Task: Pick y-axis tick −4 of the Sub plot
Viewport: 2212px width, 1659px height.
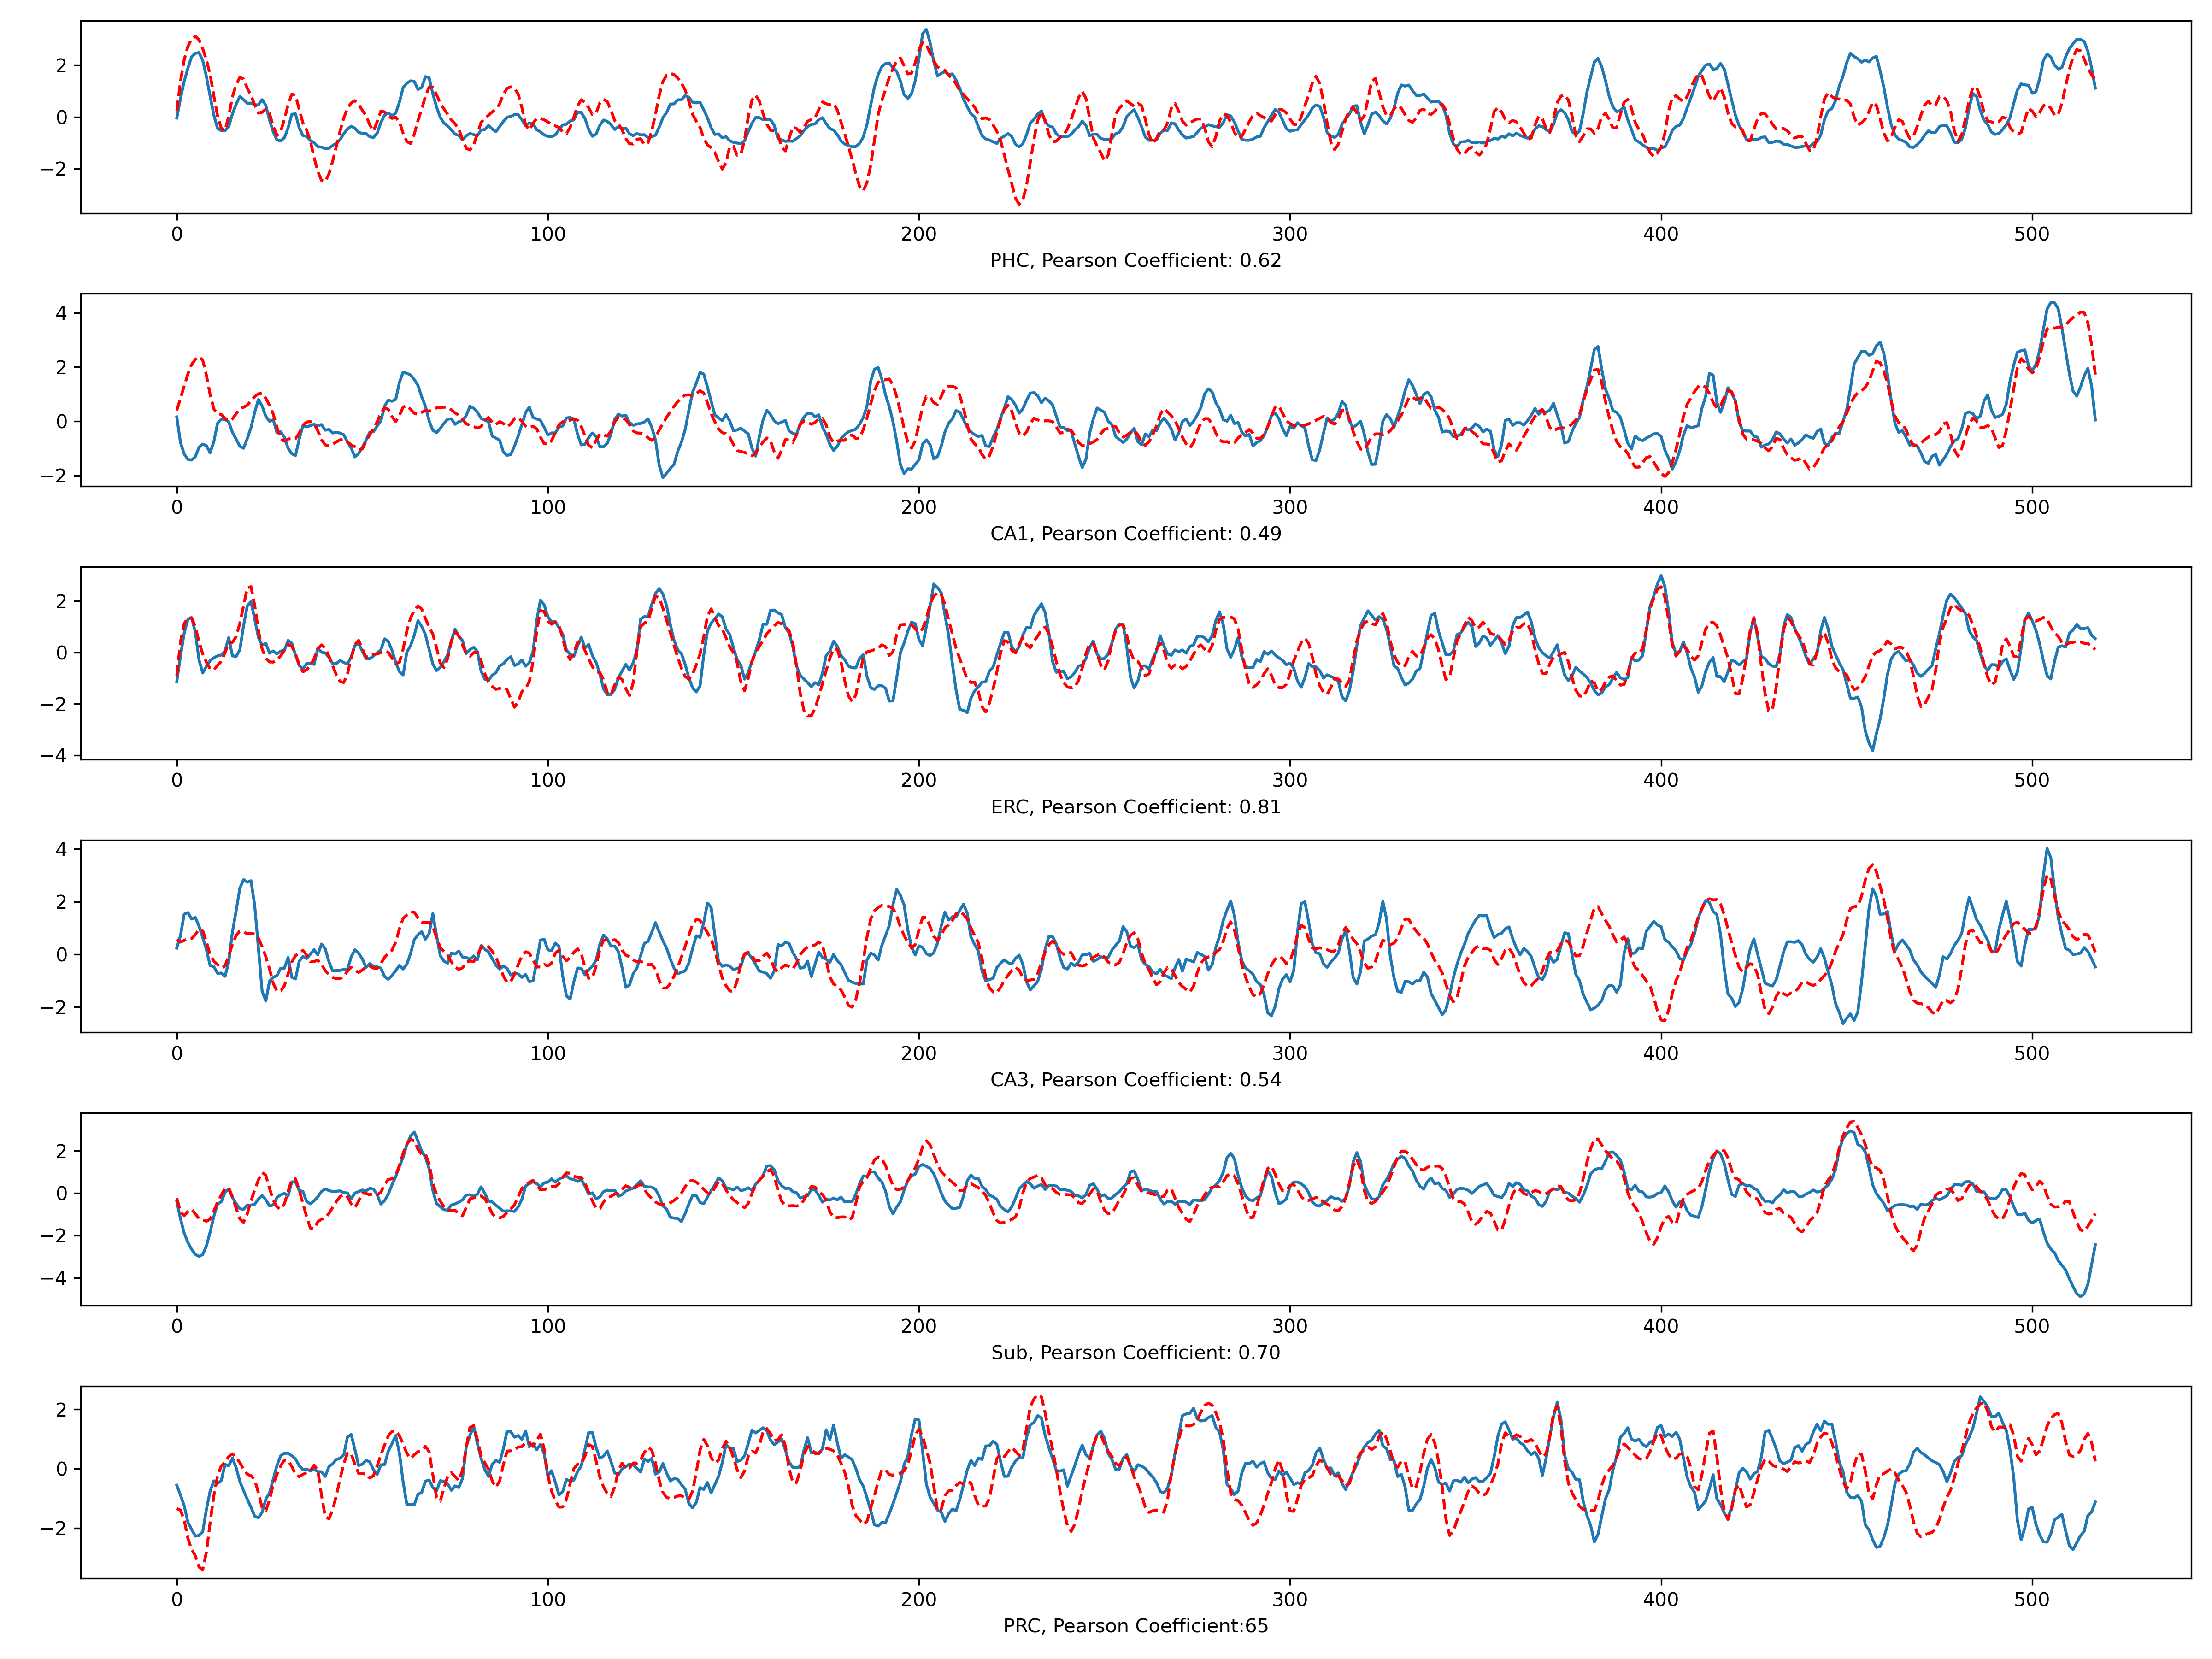Action: pos(54,1279)
